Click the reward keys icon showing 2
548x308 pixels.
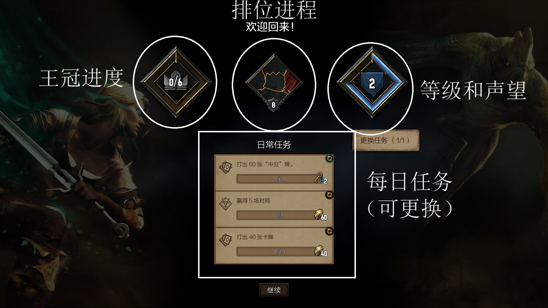tap(320, 178)
